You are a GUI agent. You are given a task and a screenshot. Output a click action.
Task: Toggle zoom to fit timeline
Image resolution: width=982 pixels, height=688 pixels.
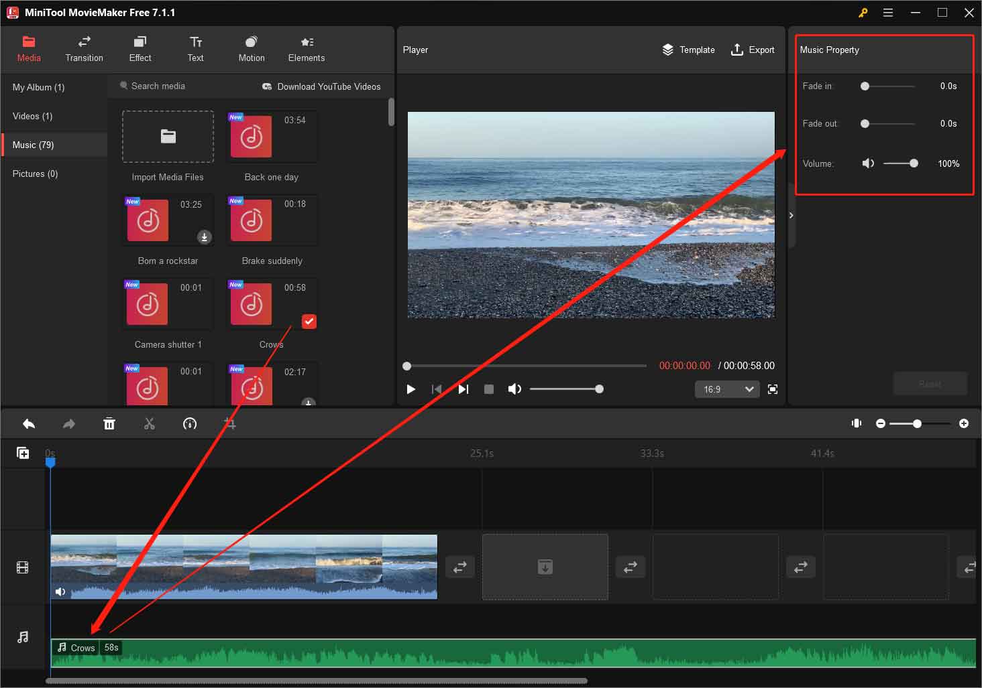click(x=857, y=423)
